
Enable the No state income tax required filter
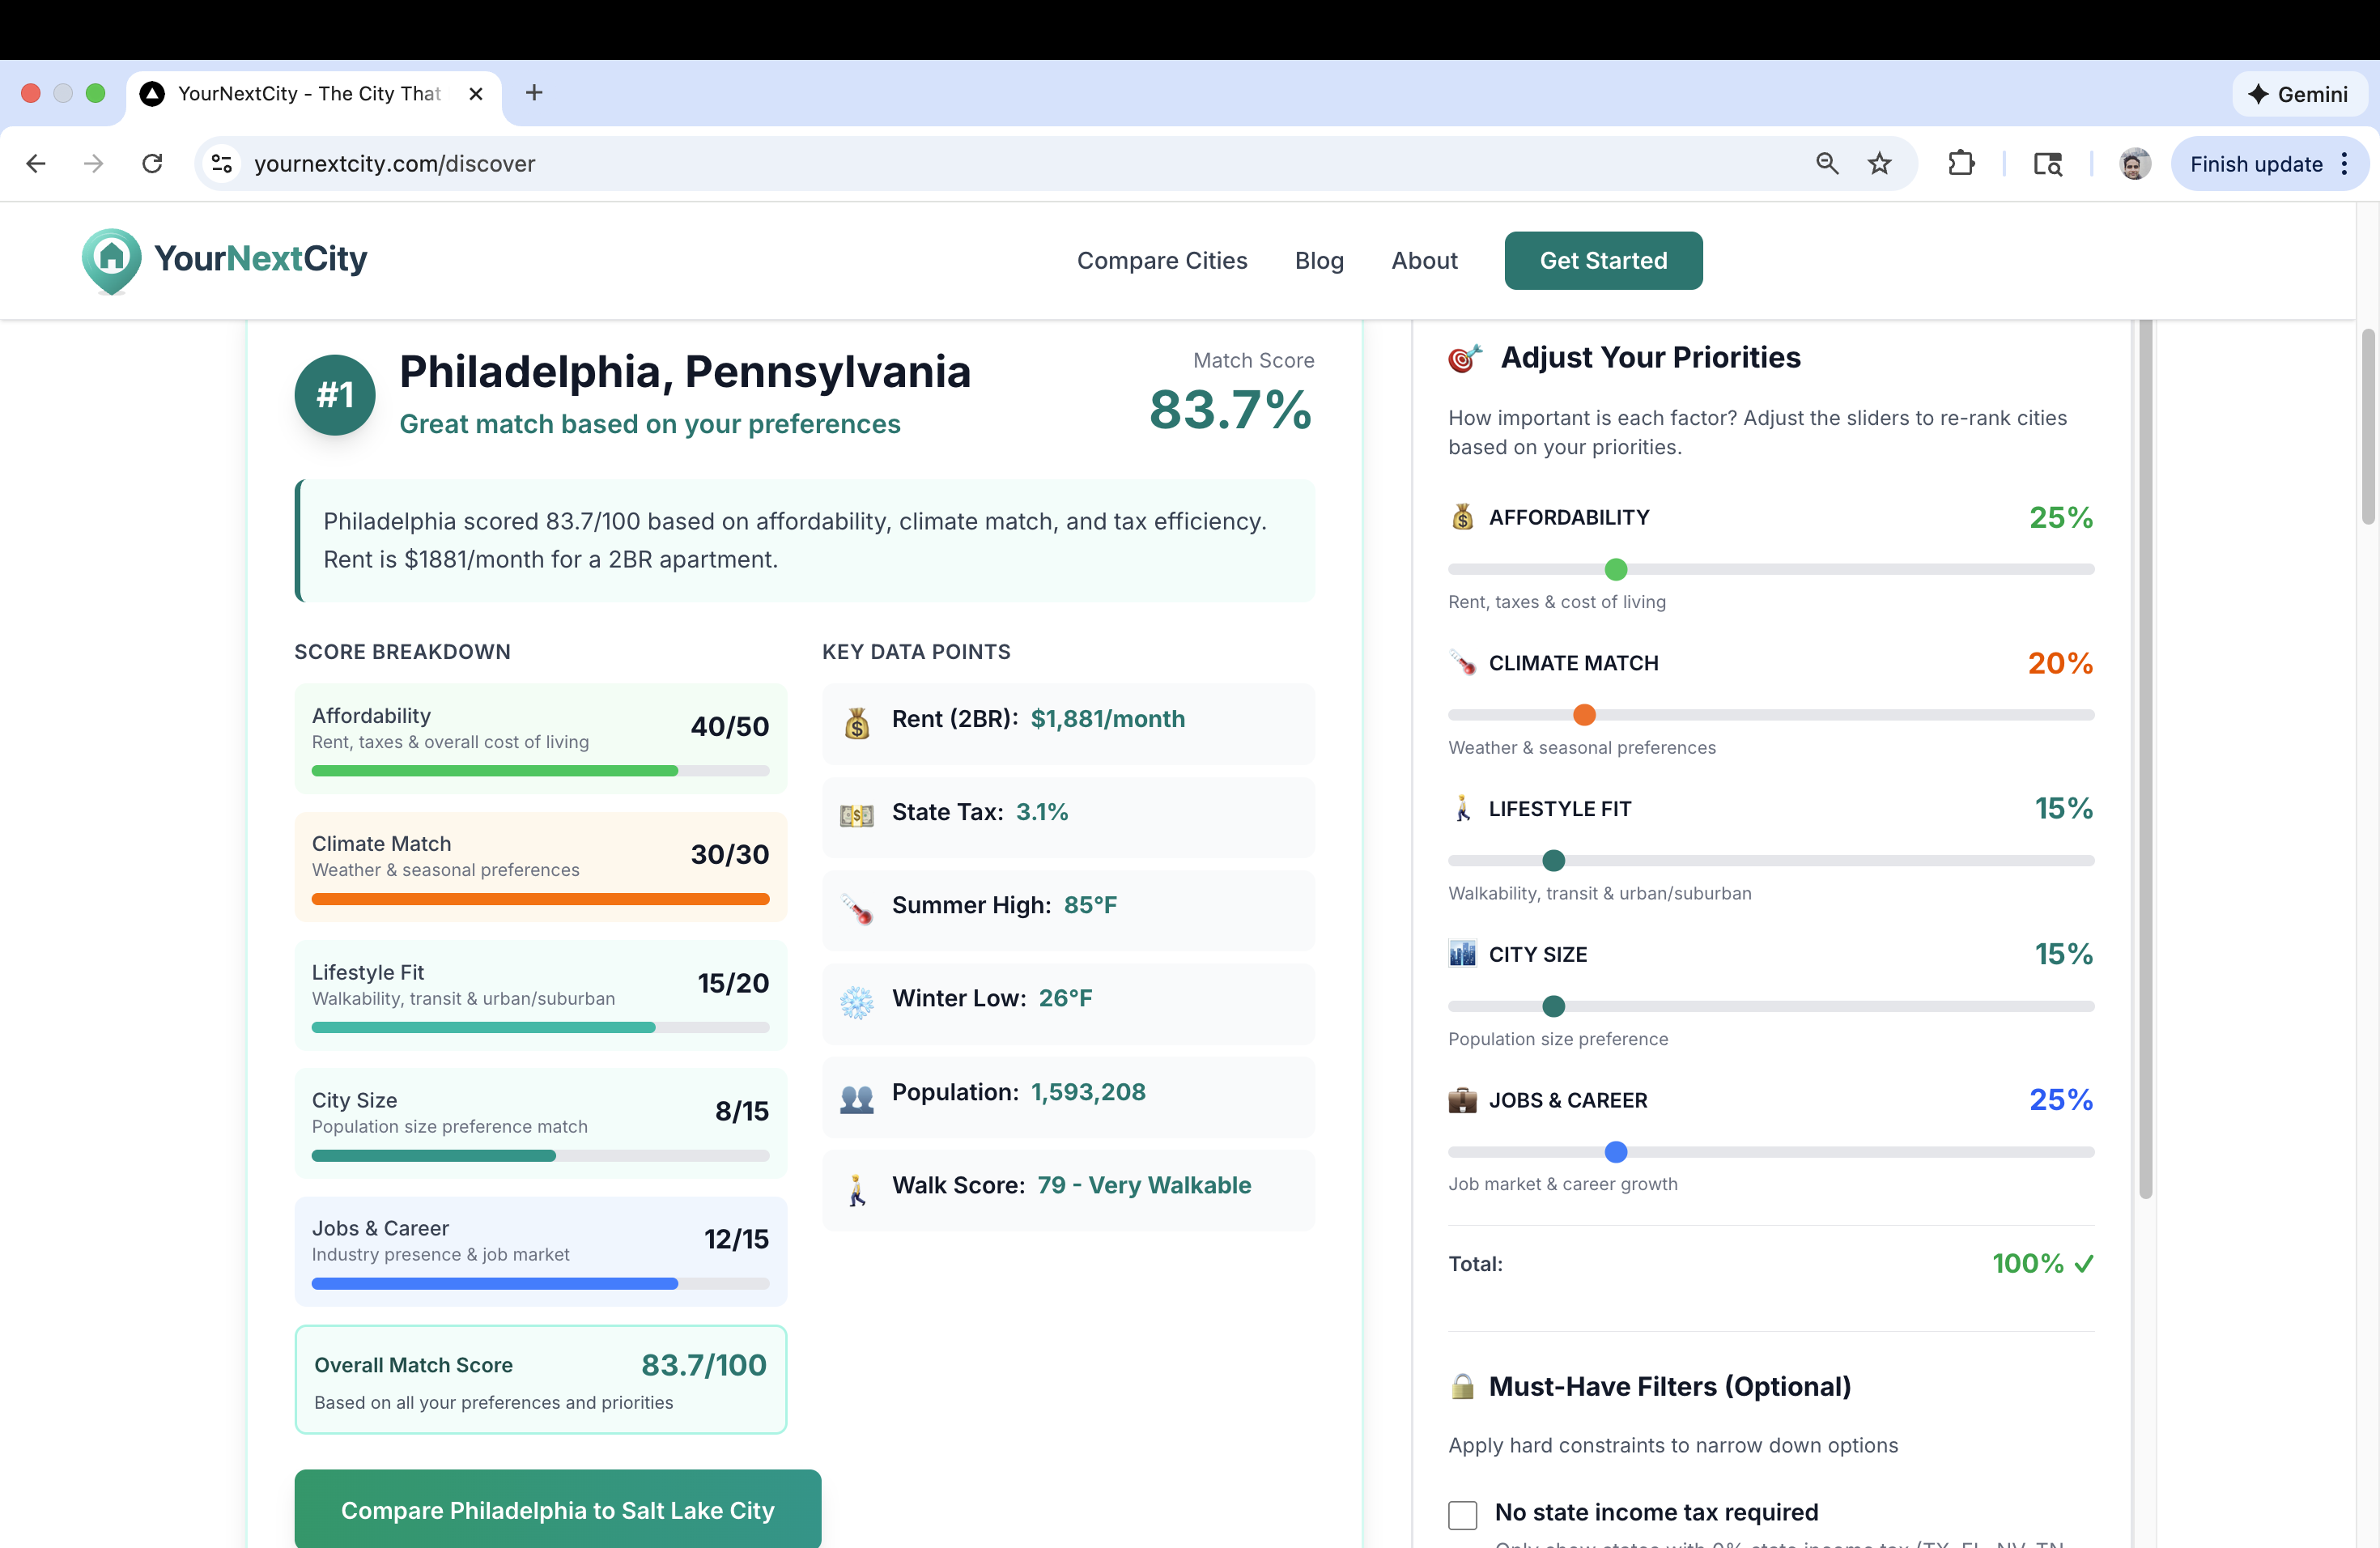click(x=1463, y=1514)
